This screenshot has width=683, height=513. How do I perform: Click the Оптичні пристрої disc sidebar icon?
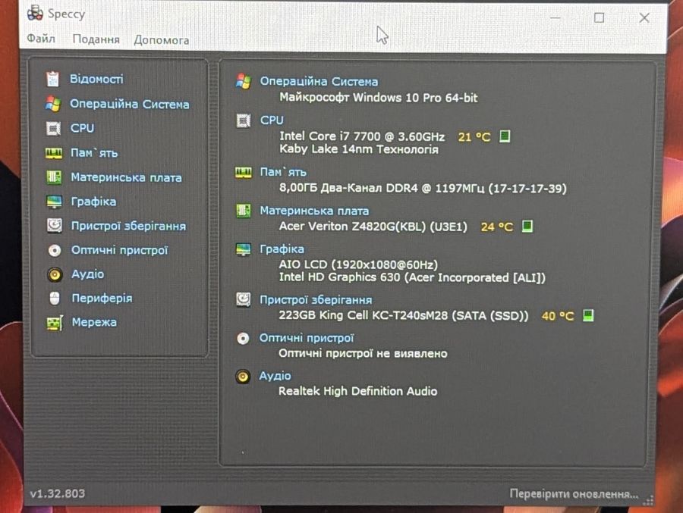pyautogui.click(x=55, y=250)
